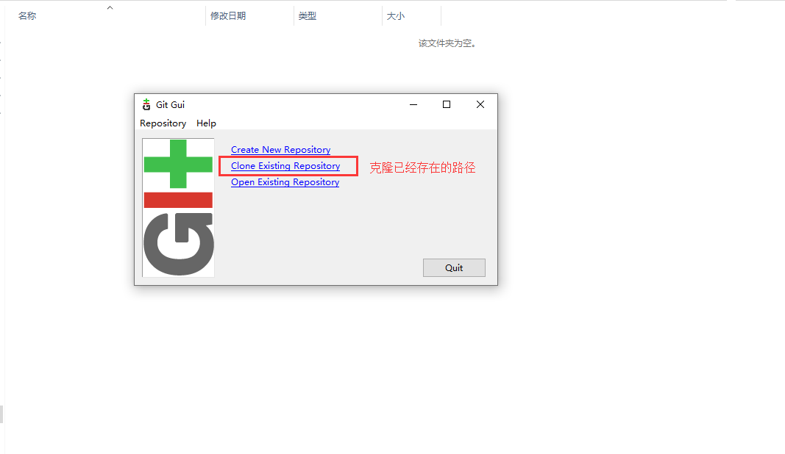Sort files by 修改日期 column header
The image size is (785, 454).
click(228, 16)
